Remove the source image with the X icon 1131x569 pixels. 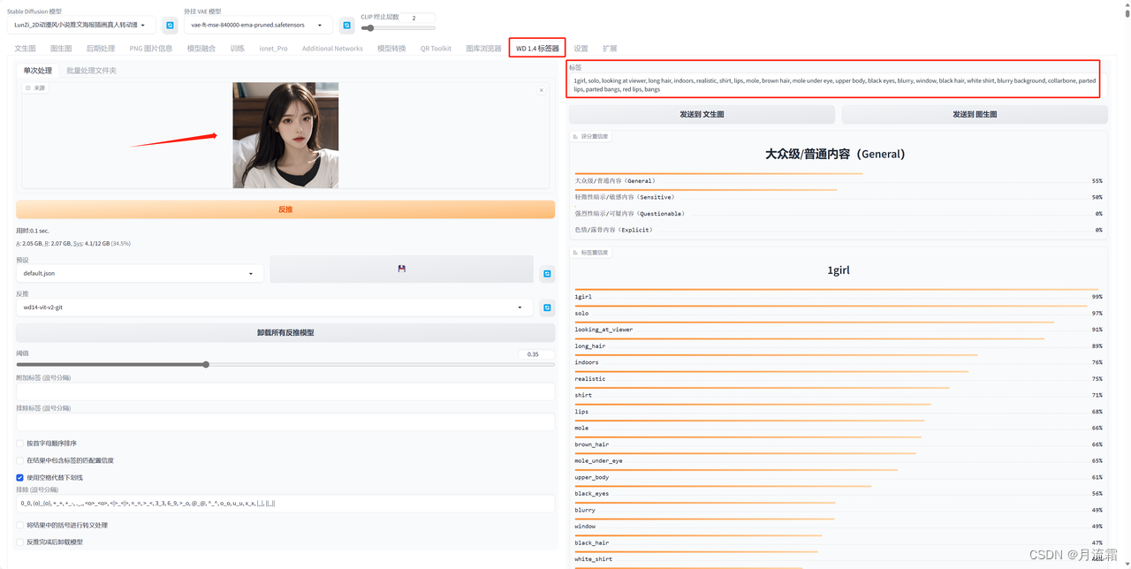point(542,90)
